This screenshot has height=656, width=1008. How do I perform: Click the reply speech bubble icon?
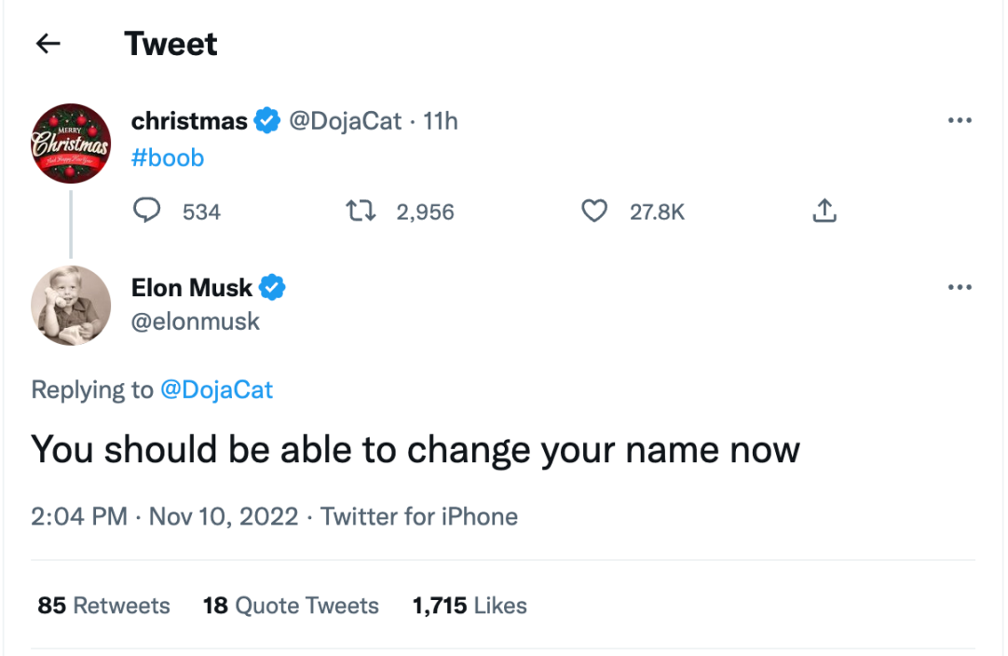pos(147,212)
